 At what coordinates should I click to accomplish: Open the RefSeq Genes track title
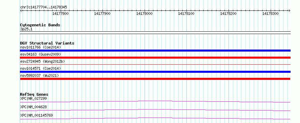[x=34, y=94]
